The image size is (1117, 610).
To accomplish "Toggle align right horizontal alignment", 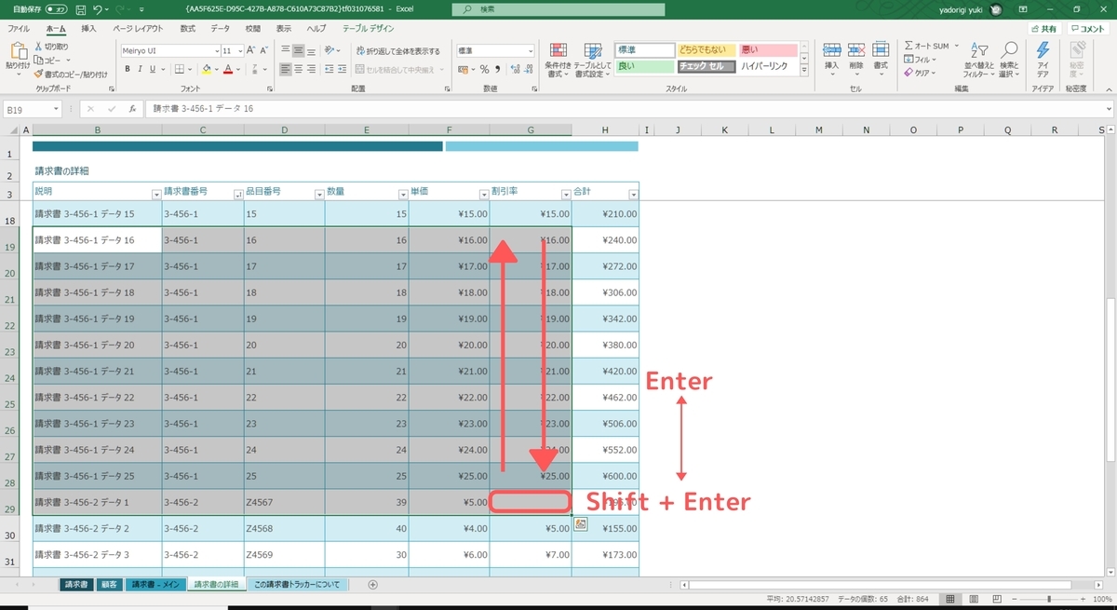I will (312, 69).
